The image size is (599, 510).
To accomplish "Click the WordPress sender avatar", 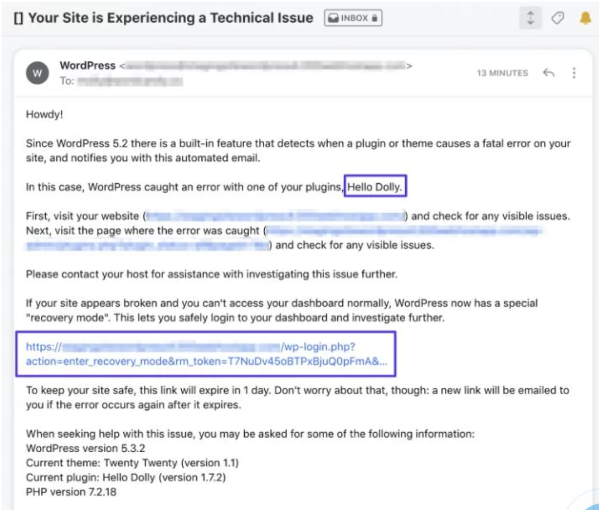I will tap(37, 73).
